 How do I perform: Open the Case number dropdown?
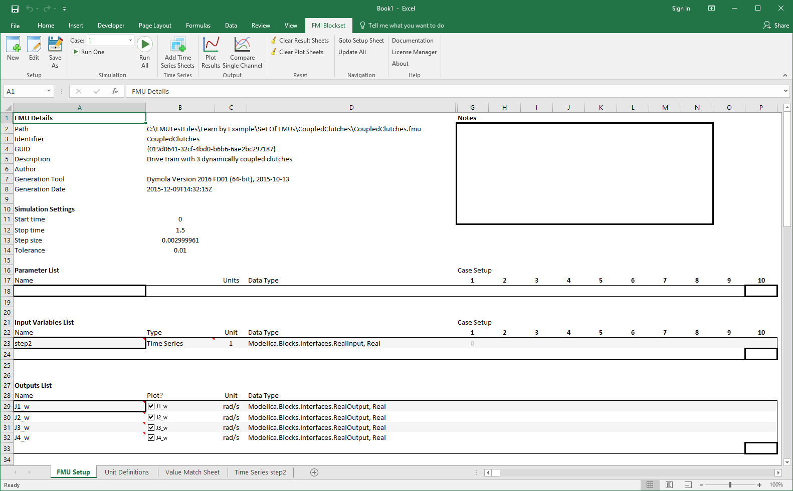click(130, 41)
